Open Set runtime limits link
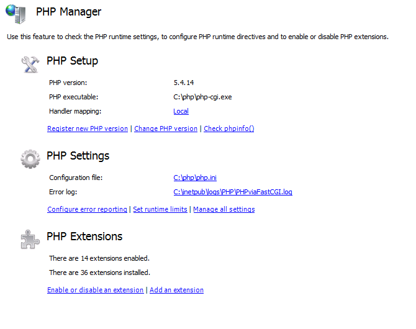Viewport: 416px width, 329px height. 160,209
